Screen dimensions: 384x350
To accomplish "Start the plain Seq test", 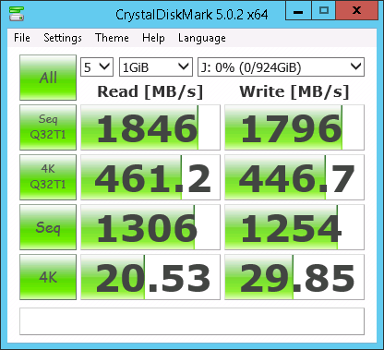I will click(x=48, y=227).
